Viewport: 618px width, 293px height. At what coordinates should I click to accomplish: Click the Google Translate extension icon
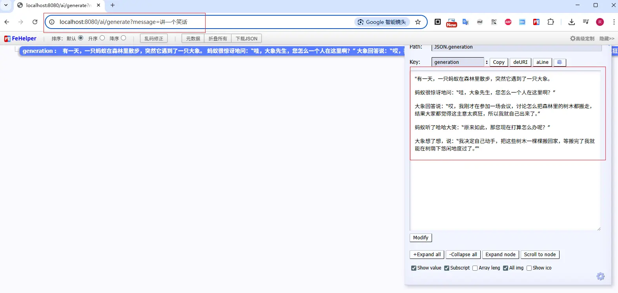point(465,22)
